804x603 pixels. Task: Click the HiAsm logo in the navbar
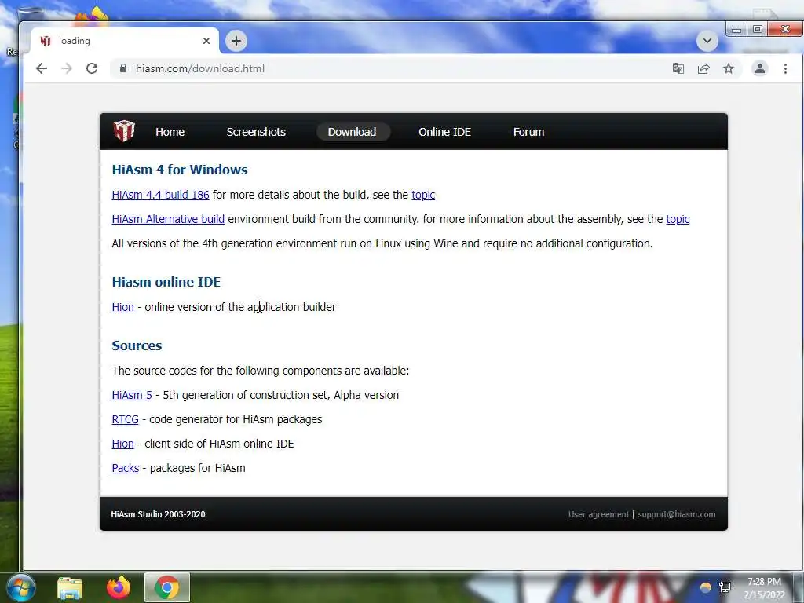pyautogui.click(x=124, y=131)
